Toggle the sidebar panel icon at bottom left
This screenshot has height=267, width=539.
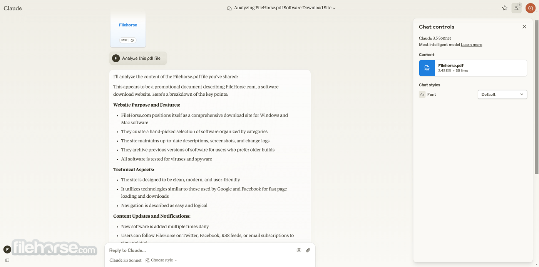click(7, 260)
